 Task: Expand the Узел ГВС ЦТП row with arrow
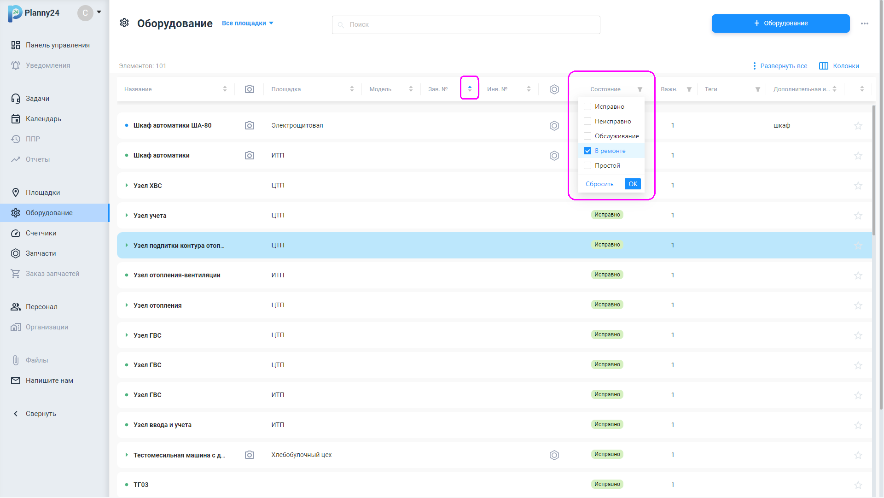127,335
